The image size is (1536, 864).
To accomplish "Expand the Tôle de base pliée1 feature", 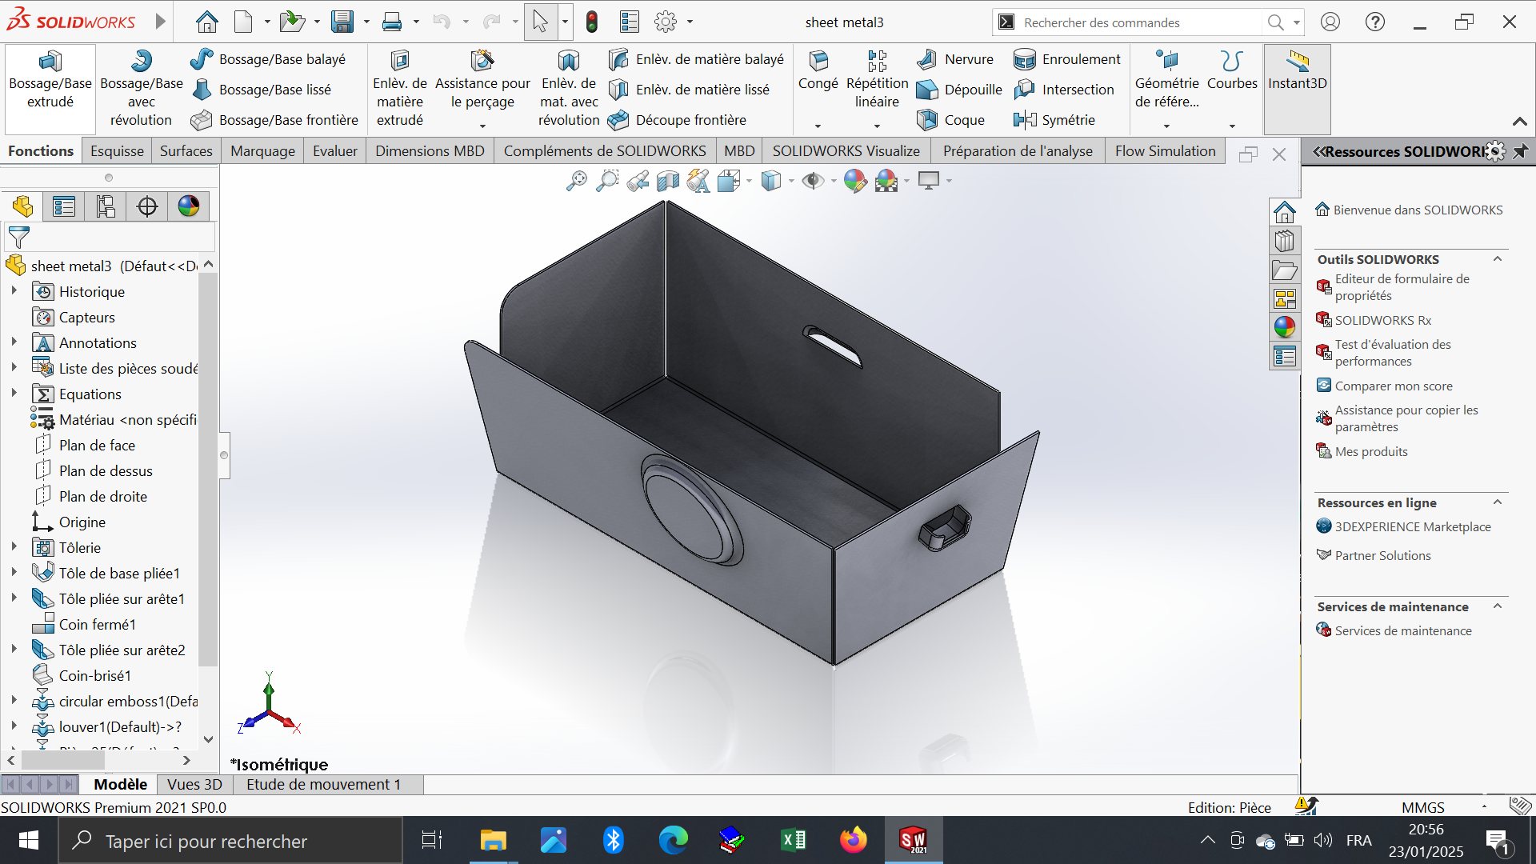I will [14, 573].
